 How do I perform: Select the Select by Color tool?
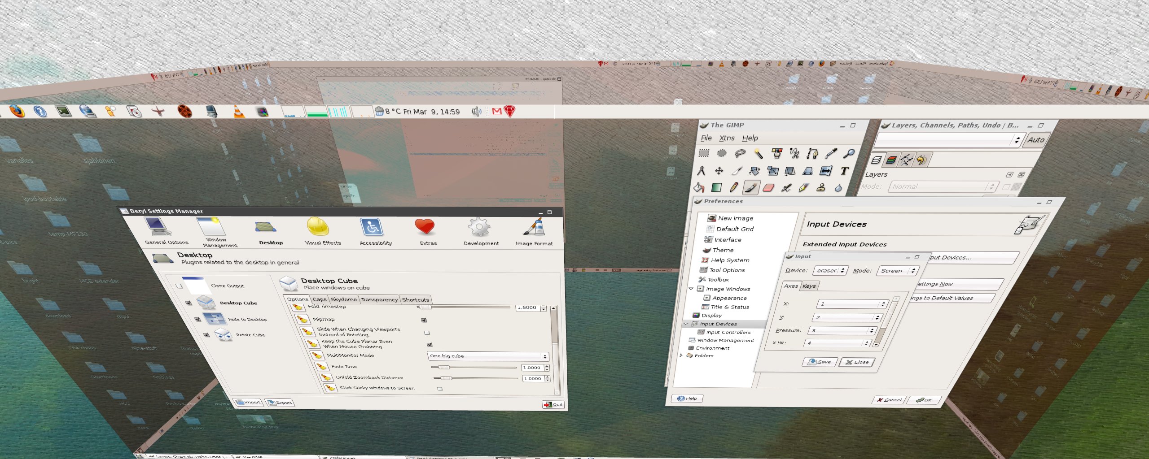click(777, 153)
